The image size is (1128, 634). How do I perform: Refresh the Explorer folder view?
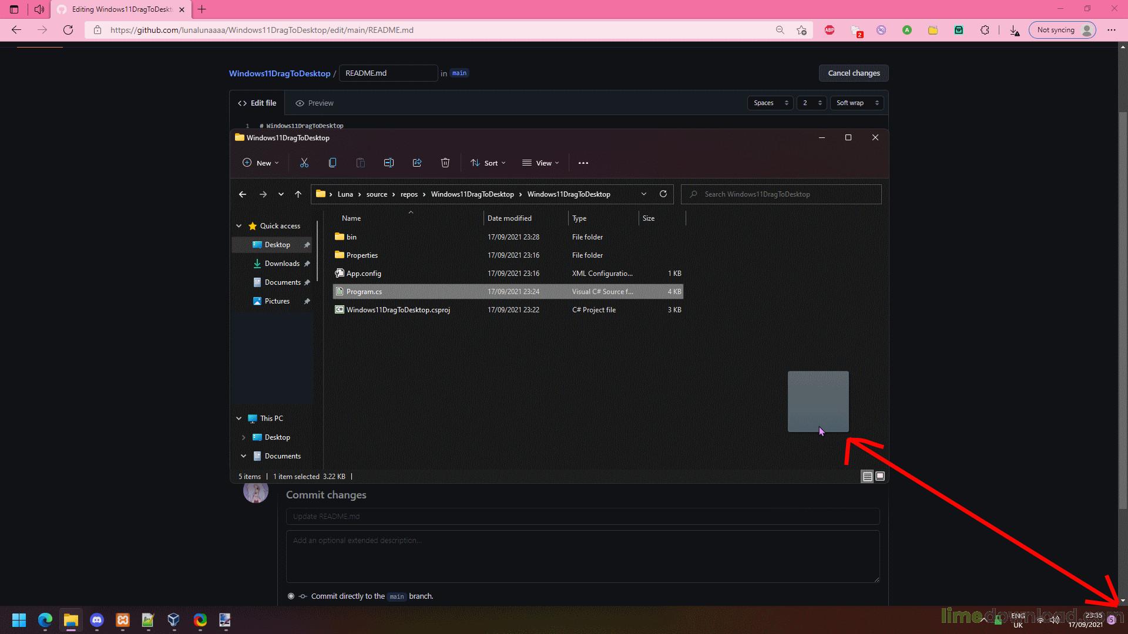(663, 194)
